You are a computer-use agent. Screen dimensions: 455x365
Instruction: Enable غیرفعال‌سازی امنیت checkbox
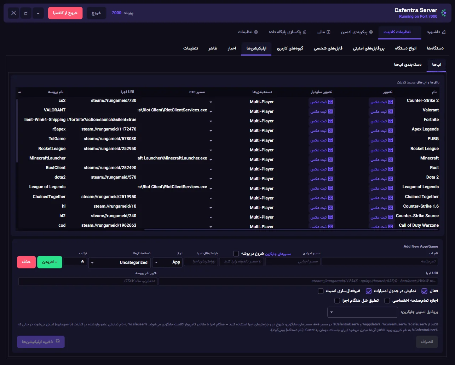(321, 291)
